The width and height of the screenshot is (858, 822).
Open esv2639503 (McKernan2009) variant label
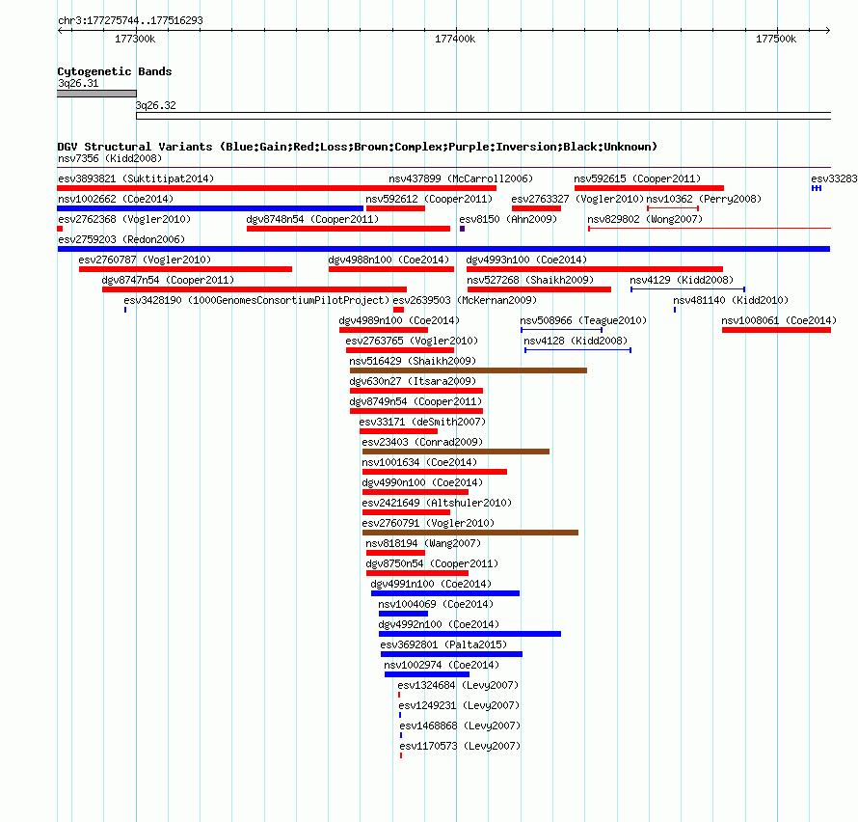tap(465, 300)
